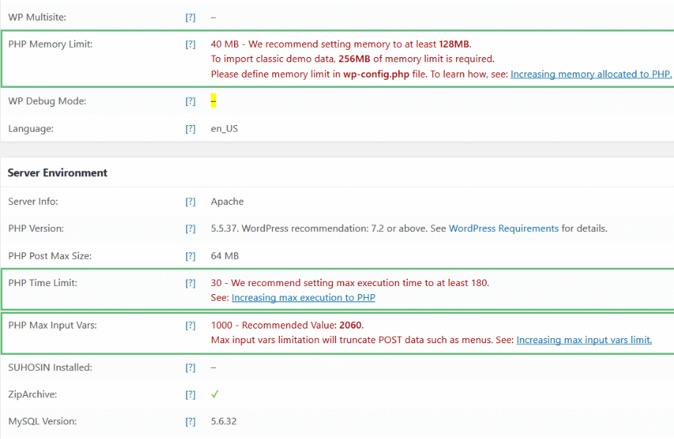
Task: Open the SUHOSIN Installed help icon
Action: point(190,367)
